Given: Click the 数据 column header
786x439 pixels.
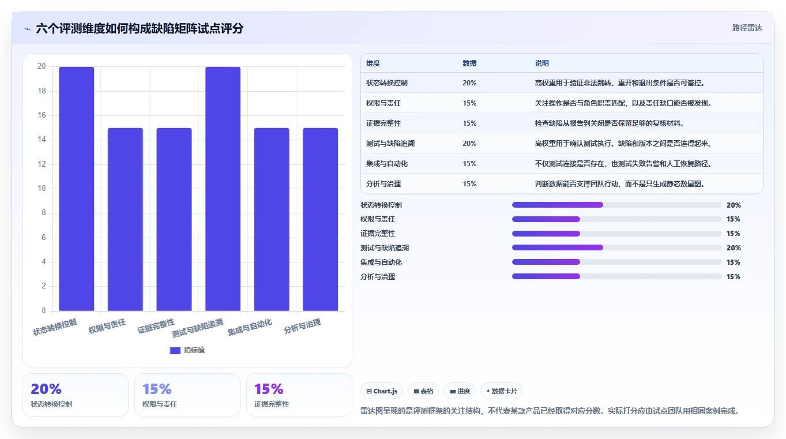Looking at the screenshot, I should tap(469, 63).
